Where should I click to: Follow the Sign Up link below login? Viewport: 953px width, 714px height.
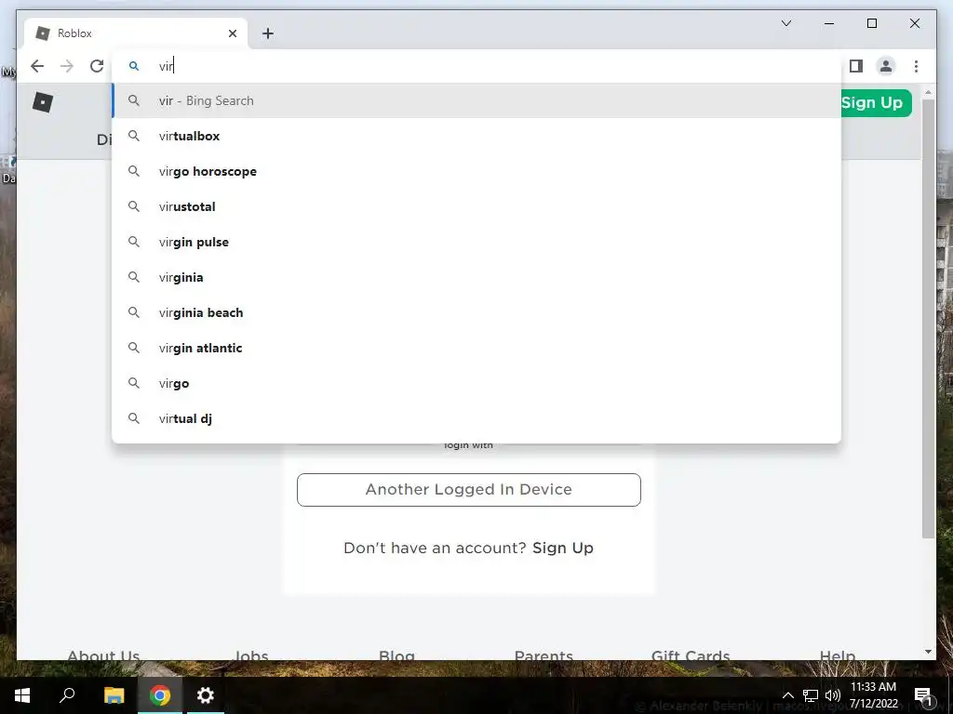pos(563,548)
